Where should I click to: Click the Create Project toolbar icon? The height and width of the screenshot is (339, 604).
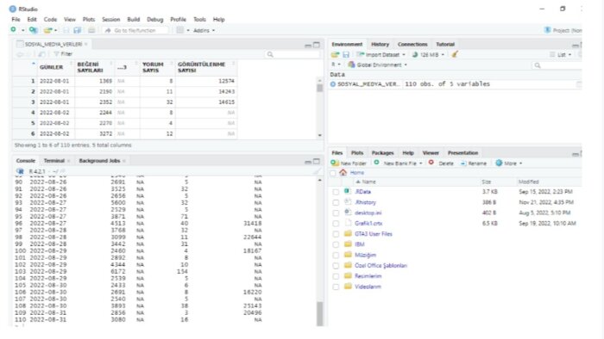click(34, 30)
